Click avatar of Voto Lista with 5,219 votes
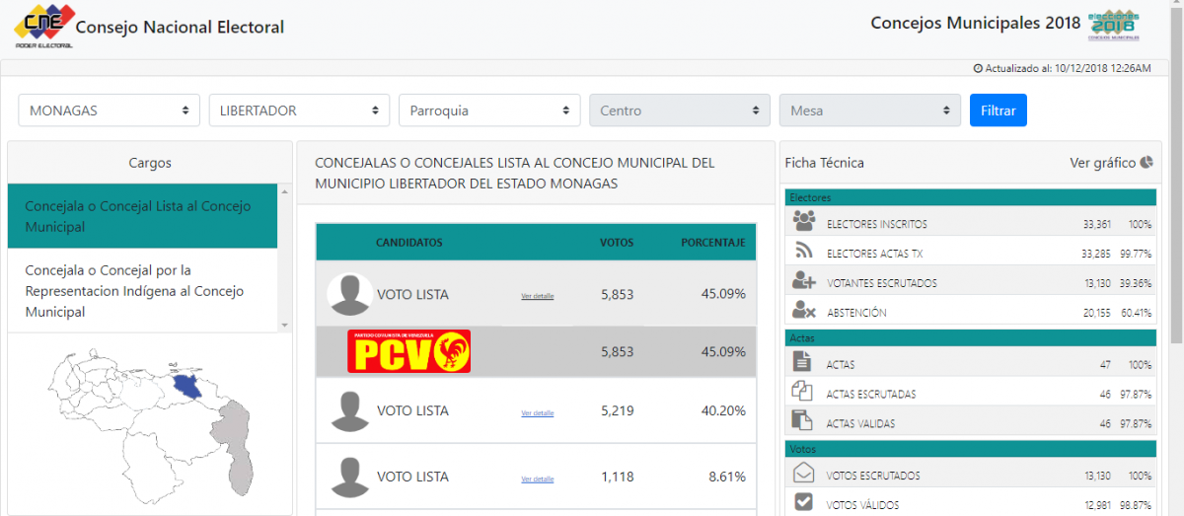This screenshot has width=1184, height=516. click(x=348, y=410)
